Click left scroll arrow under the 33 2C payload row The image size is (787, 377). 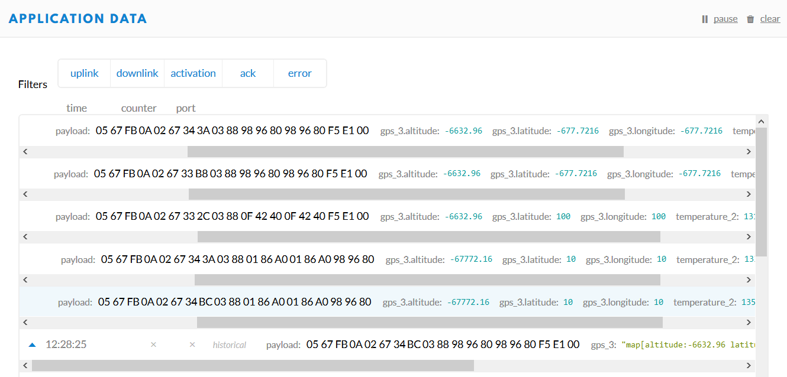point(25,237)
